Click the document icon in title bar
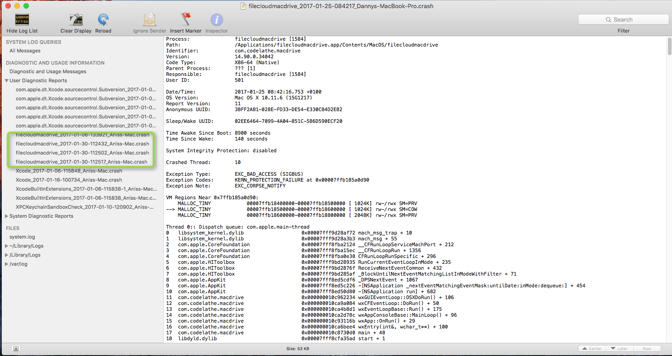 click(x=243, y=6)
